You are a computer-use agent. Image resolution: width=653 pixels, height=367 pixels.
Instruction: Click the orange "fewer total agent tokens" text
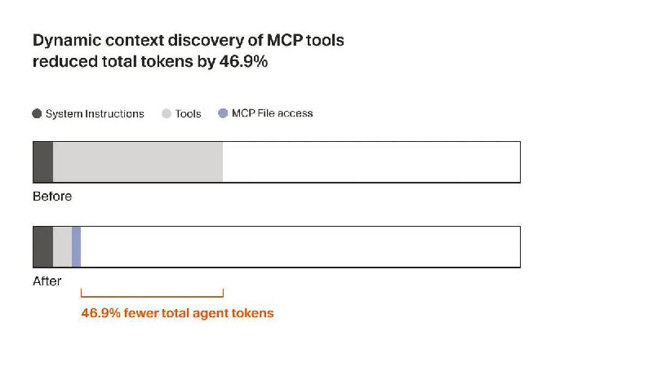pyautogui.click(x=199, y=313)
